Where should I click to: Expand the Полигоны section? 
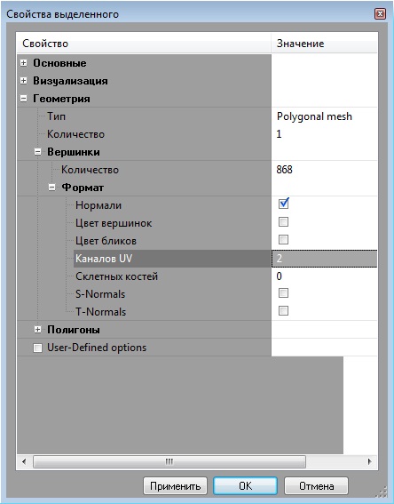click(x=37, y=330)
